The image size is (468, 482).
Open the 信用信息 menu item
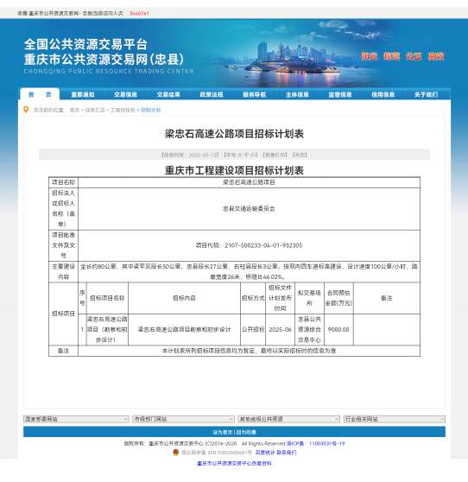coord(383,94)
